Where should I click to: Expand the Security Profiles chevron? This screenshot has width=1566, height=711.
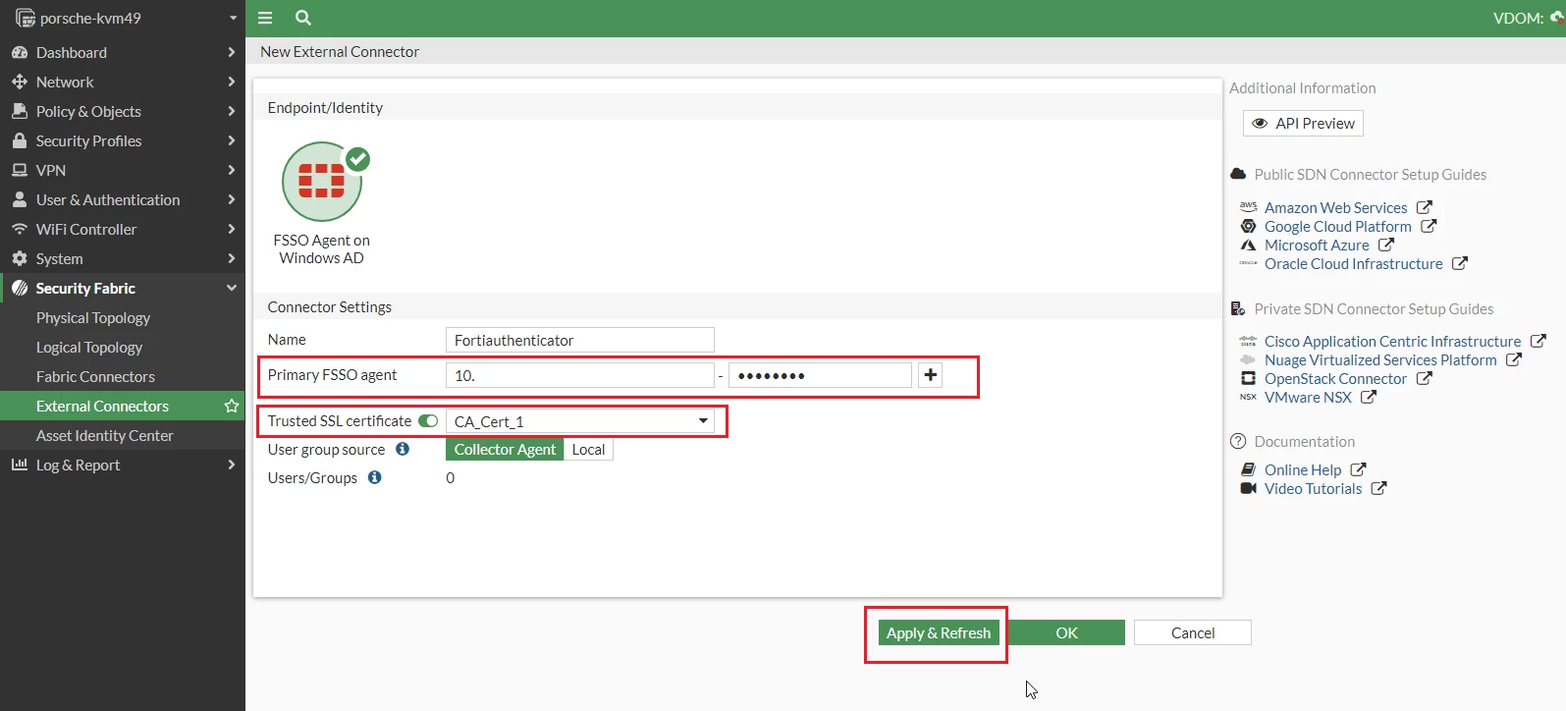pyautogui.click(x=232, y=140)
